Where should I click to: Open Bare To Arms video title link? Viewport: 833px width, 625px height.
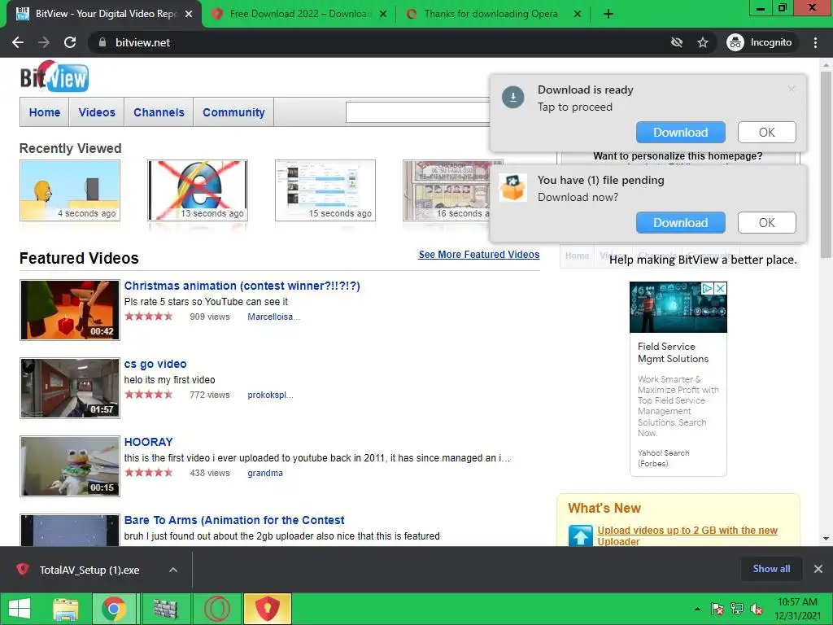[234, 520]
